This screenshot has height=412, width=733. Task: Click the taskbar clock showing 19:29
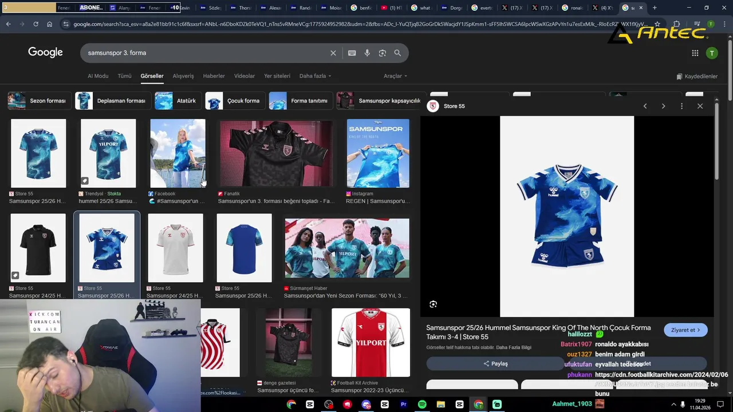click(x=700, y=404)
